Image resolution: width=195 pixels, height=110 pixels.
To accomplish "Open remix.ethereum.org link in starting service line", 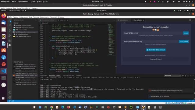I will tap(79, 87).
